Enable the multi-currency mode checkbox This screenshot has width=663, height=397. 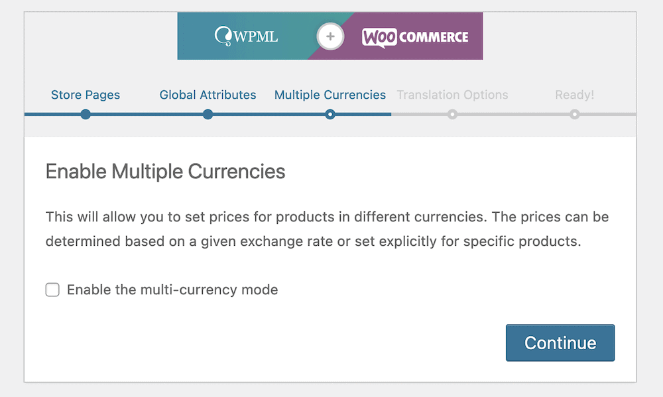[52, 290]
